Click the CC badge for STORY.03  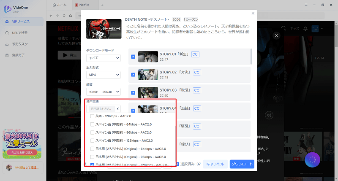coord(197,90)
